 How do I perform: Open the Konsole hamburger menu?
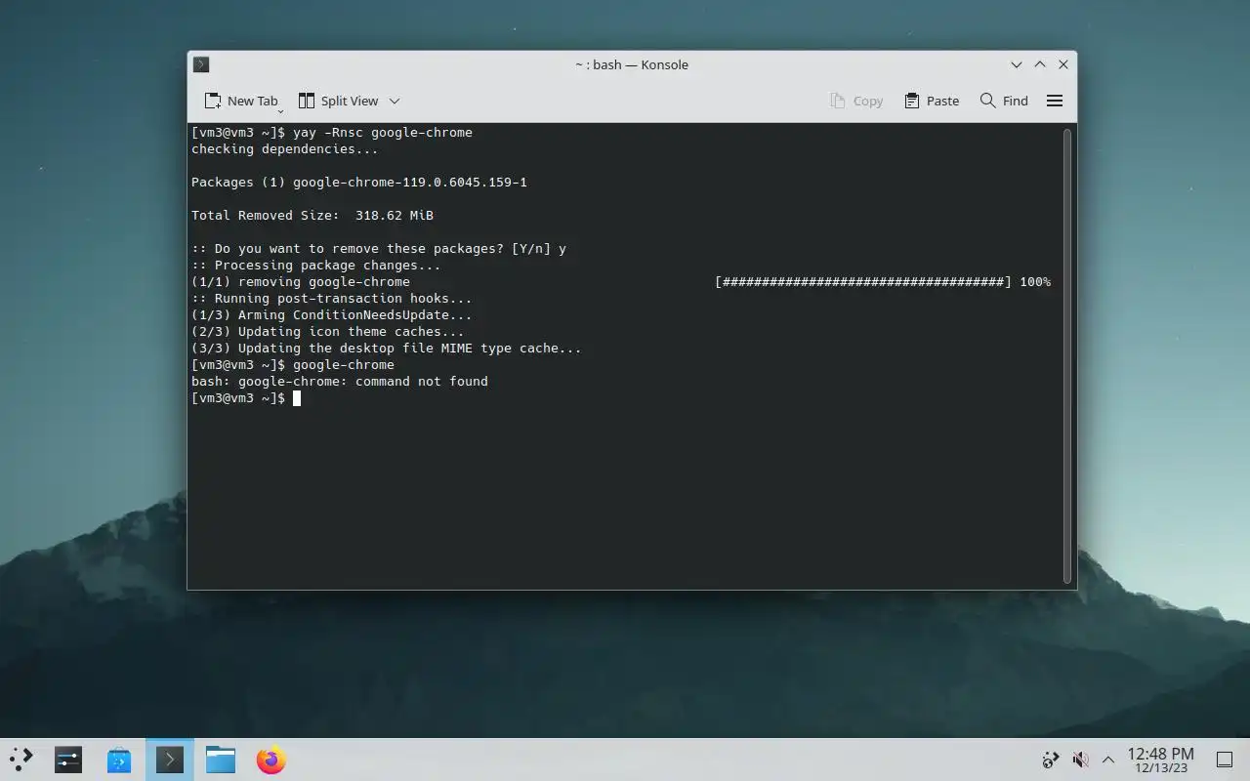coord(1055,101)
